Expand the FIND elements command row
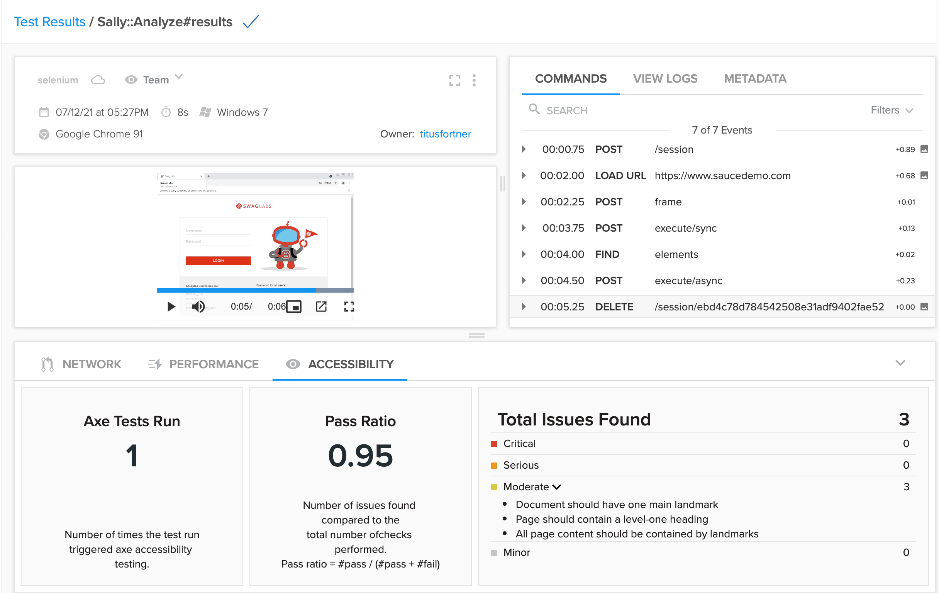939x593 pixels. point(524,254)
